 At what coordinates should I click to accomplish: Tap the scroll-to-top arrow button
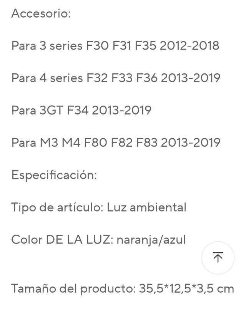[x=218, y=258]
